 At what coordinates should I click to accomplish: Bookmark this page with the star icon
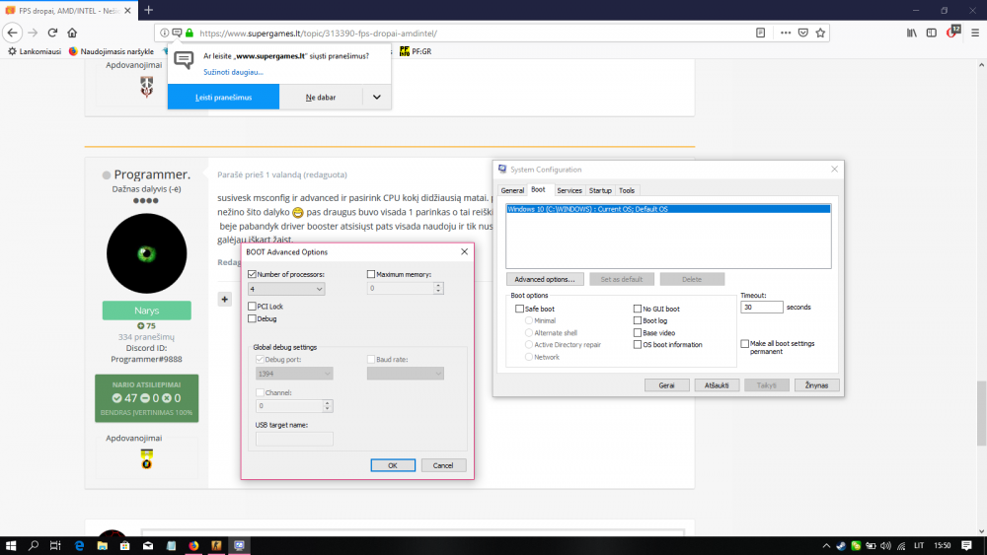tap(820, 33)
